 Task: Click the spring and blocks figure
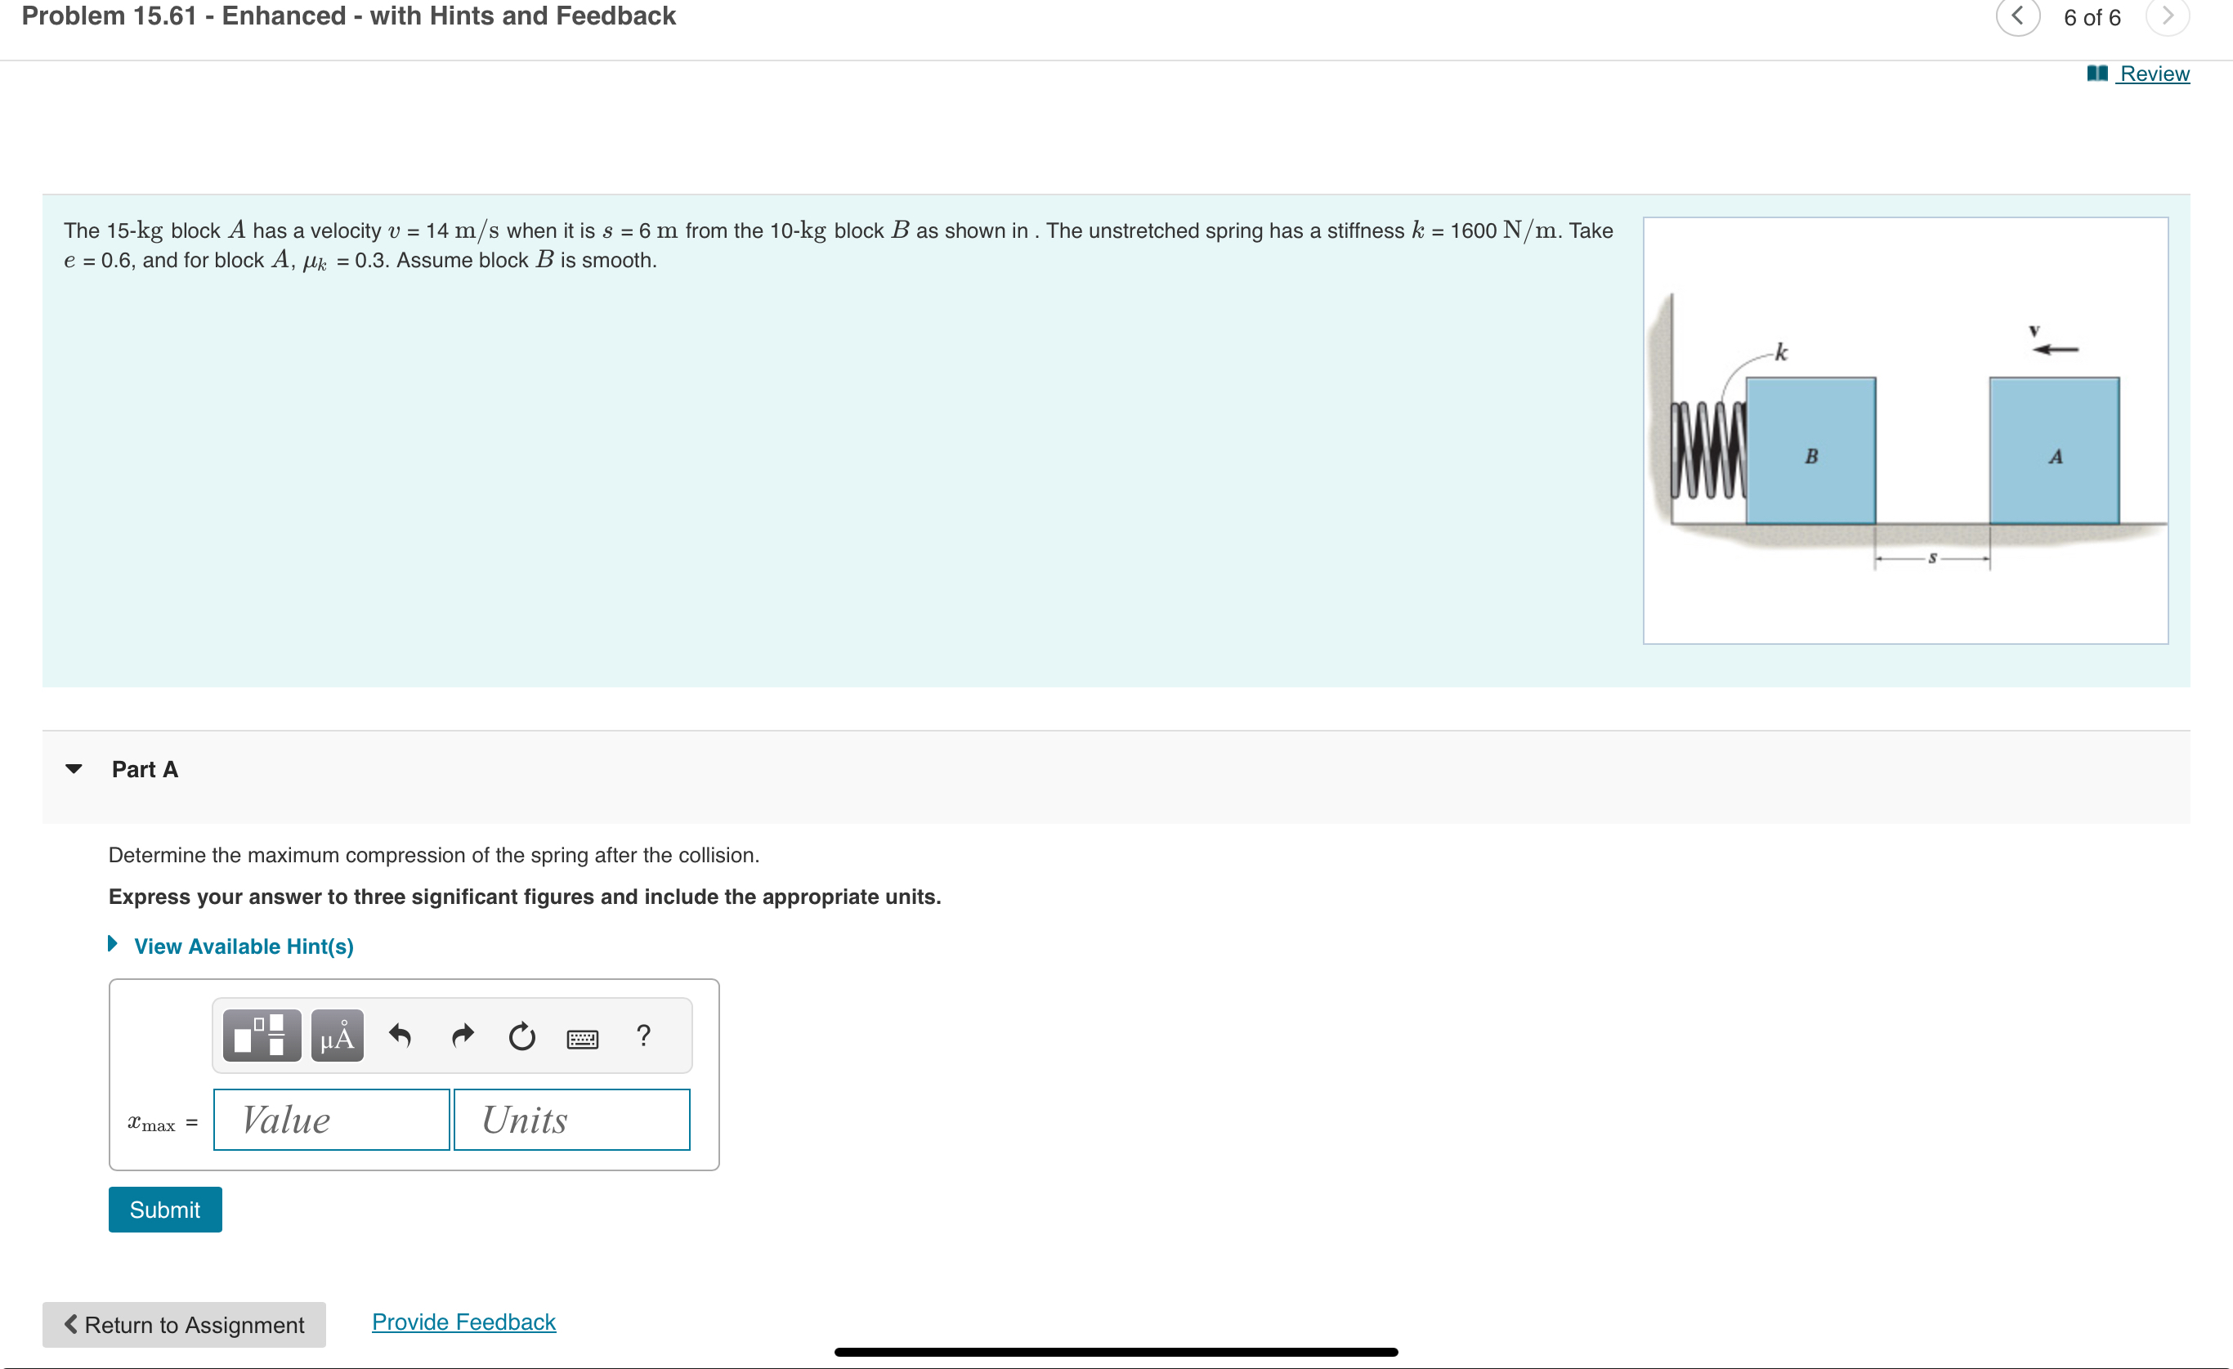tap(1905, 432)
